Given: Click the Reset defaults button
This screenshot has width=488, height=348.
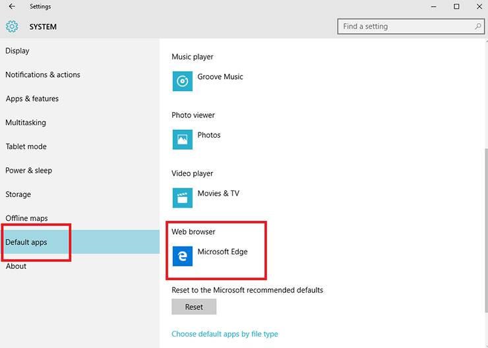Looking at the screenshot, I should click(194, 306).
